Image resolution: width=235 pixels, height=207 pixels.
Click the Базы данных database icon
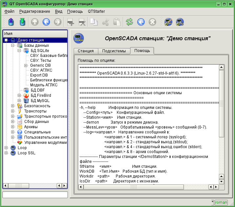(20, 45)
